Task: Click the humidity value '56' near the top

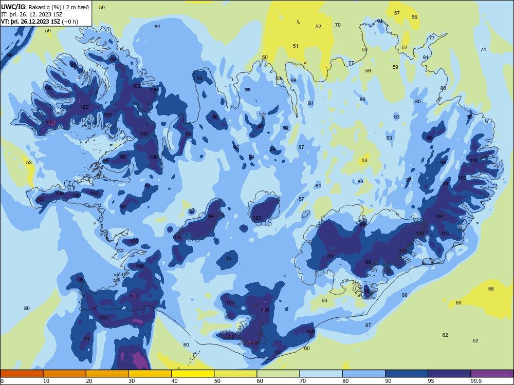Action: tap(414, 17)
